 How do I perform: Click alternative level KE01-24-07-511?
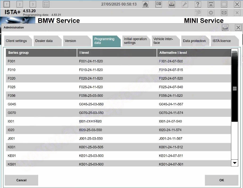[171, 156]
